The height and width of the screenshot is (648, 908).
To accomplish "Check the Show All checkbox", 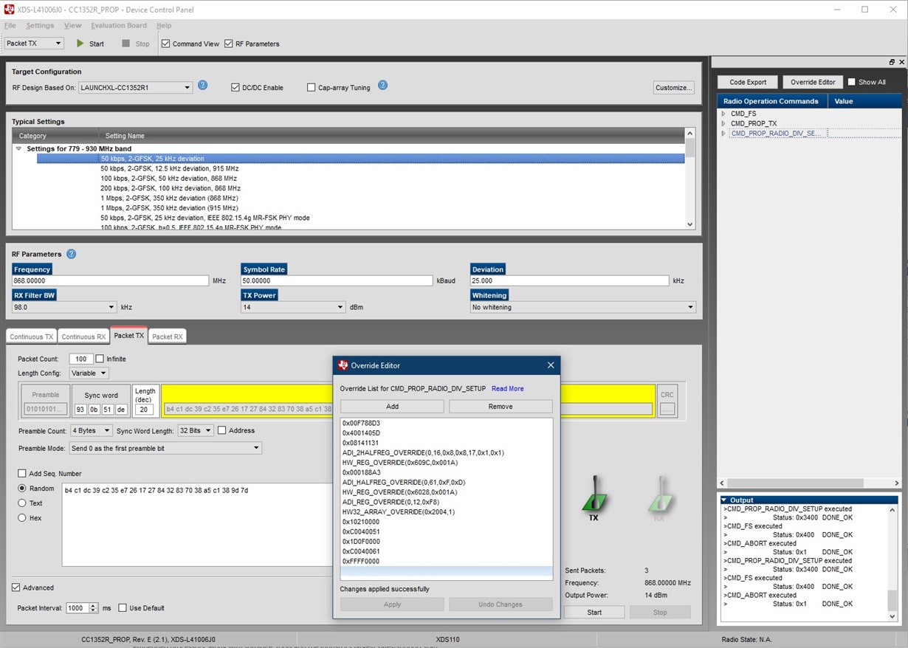I will click(852, 82).
